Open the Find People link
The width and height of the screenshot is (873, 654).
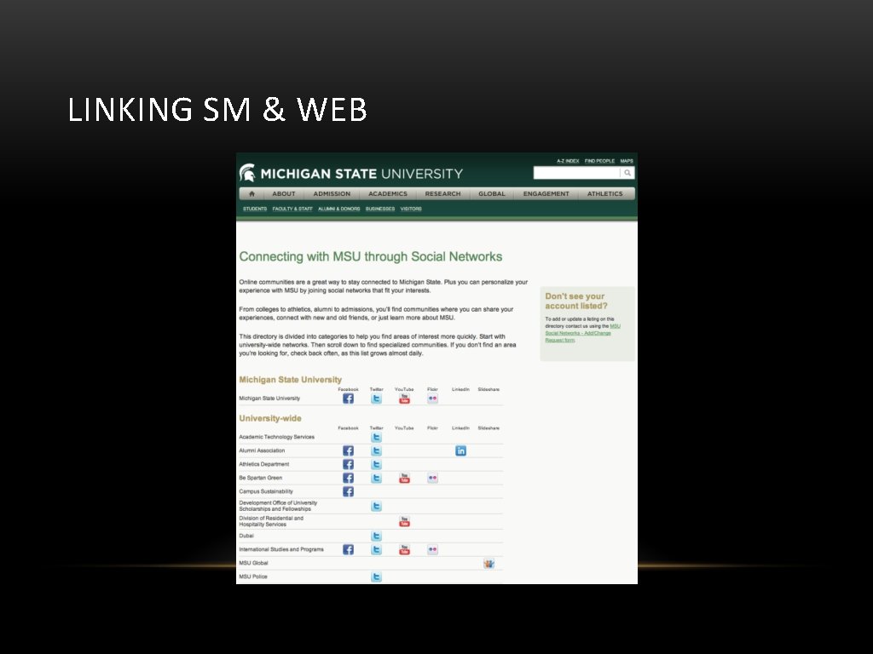coord(599,161)
